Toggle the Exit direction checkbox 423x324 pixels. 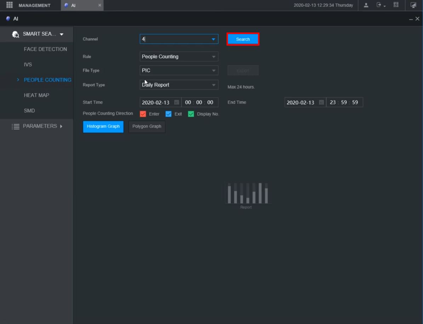pyautogui.click(x=168, y=114)
